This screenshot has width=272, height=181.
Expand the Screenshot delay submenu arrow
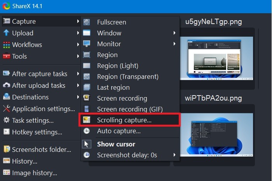[x=174, y=155]
